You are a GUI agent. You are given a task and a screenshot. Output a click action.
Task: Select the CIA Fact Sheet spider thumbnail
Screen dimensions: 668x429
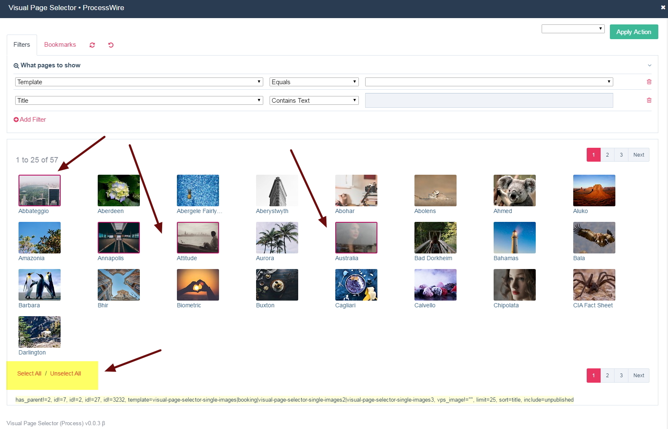594,285
